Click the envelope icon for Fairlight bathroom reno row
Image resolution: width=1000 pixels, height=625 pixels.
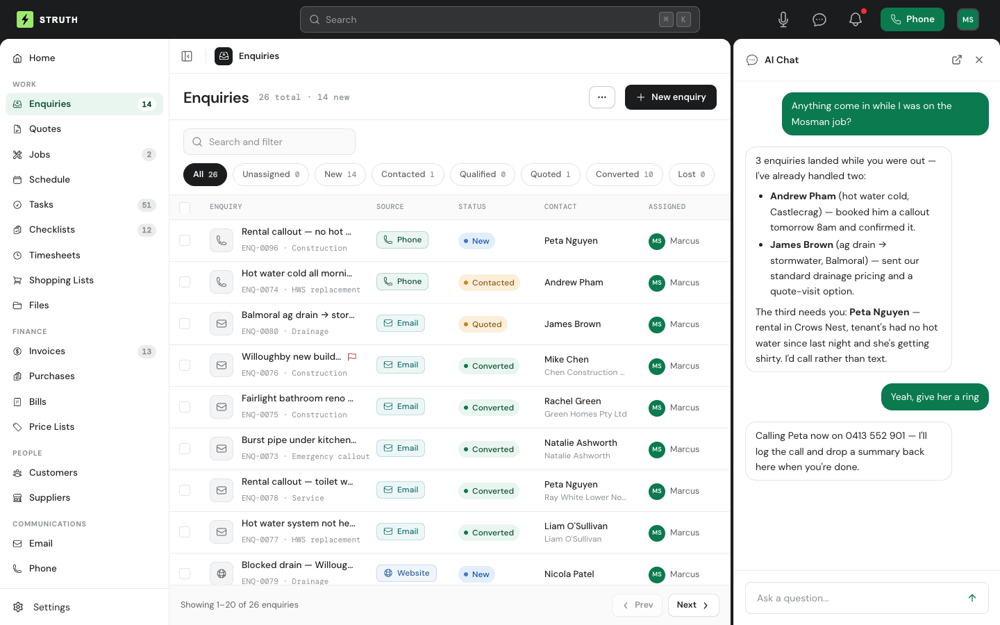click(222, 407)
